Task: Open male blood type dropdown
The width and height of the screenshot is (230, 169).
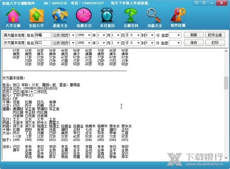Action: pyautogui.click(x=175, y=35)
